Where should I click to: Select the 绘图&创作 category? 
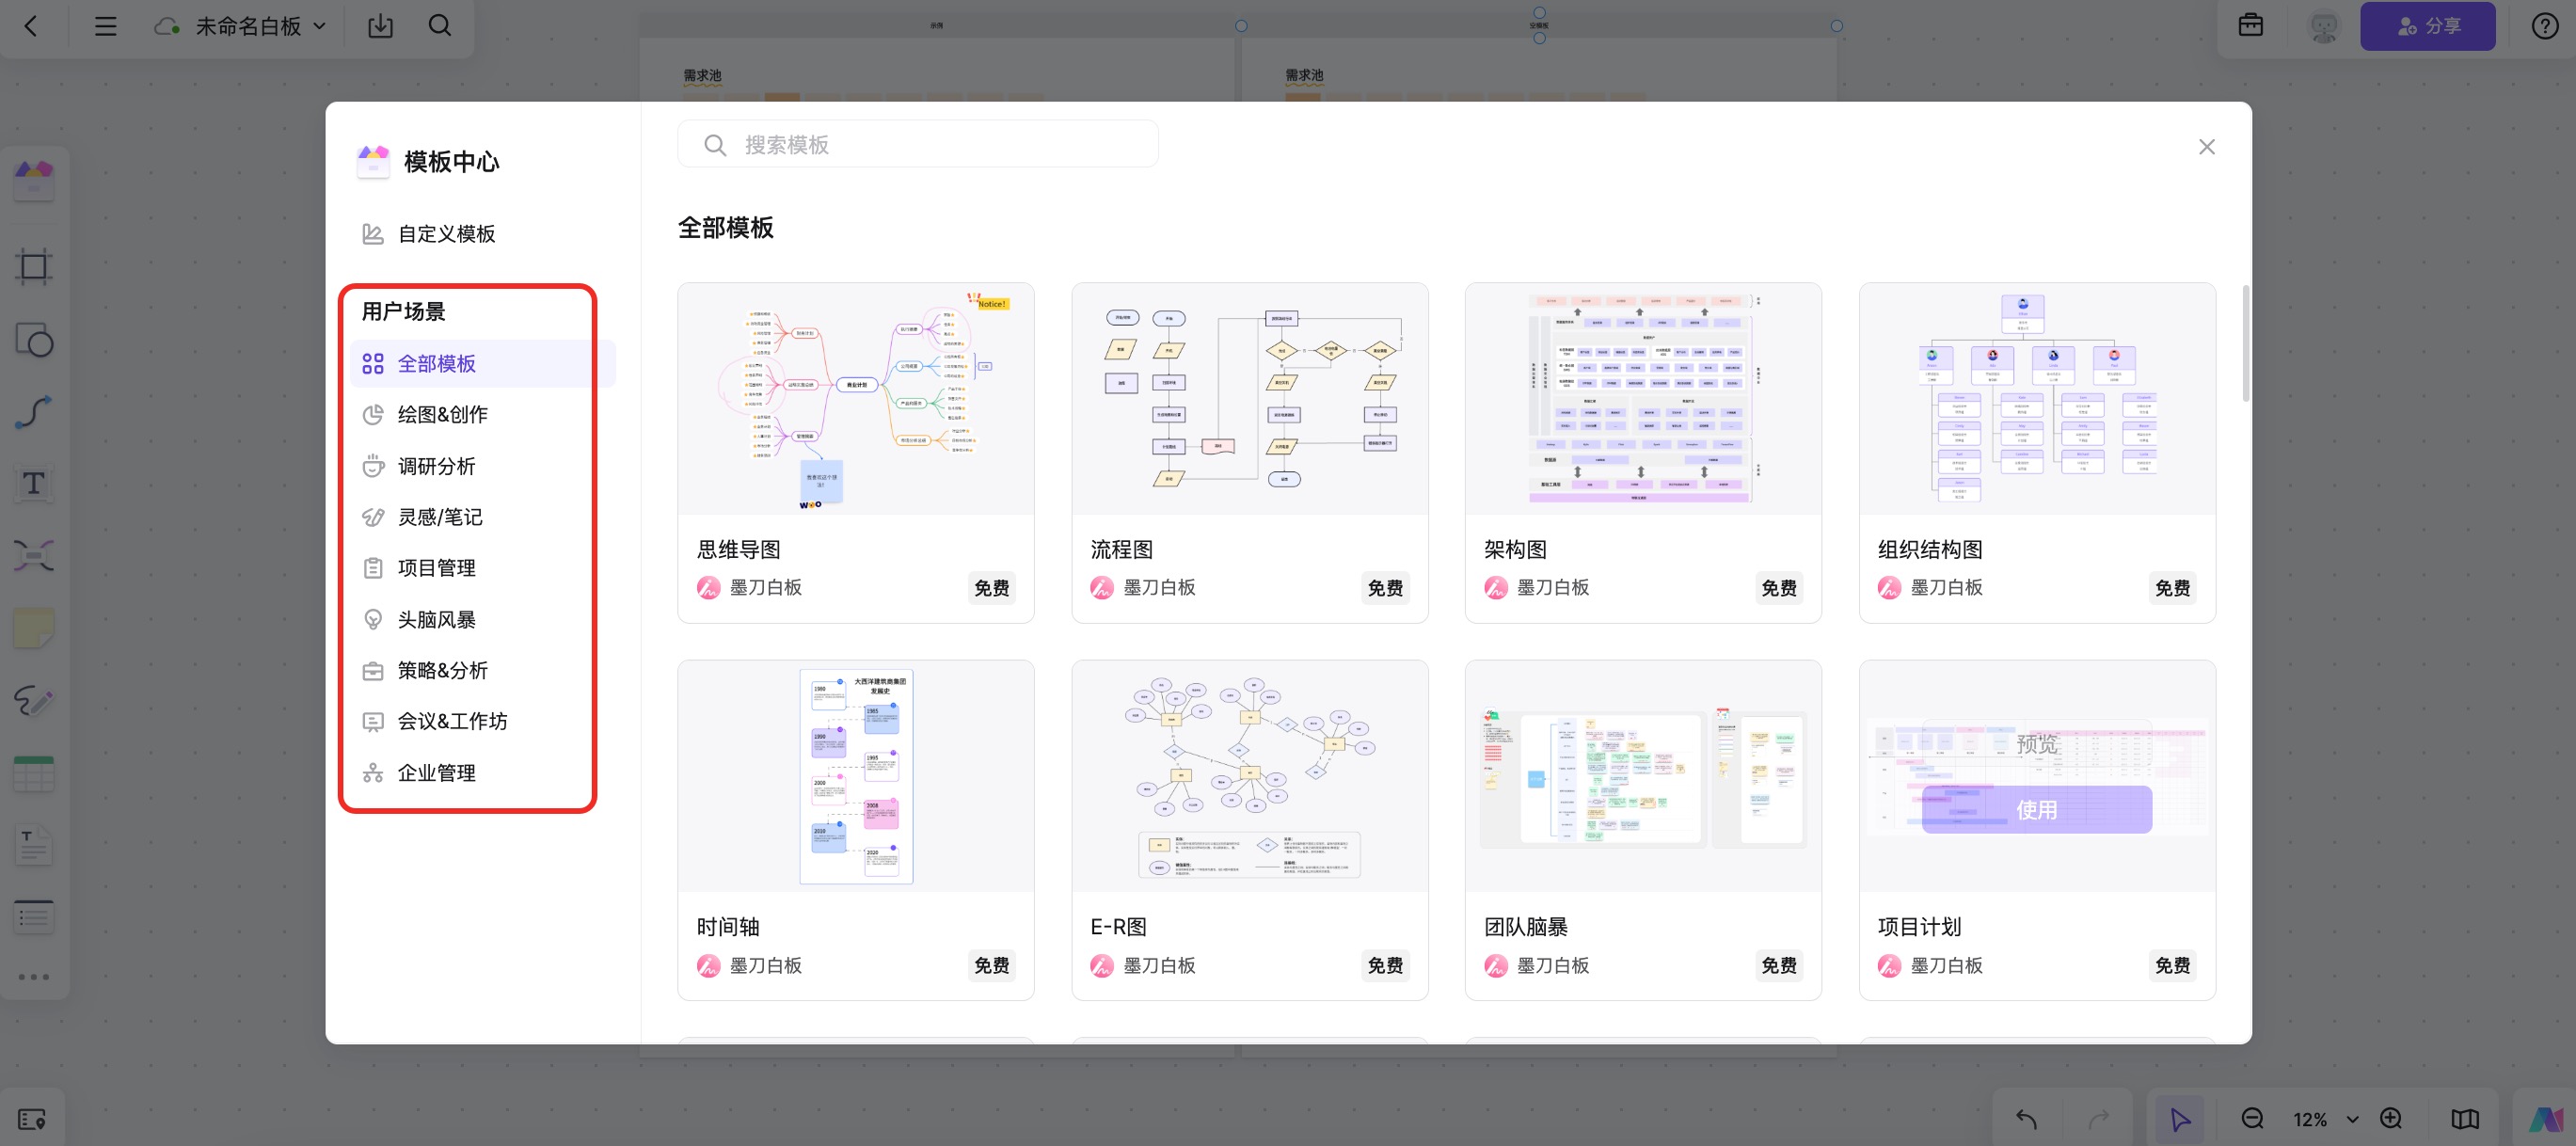[x=482, y=414]
